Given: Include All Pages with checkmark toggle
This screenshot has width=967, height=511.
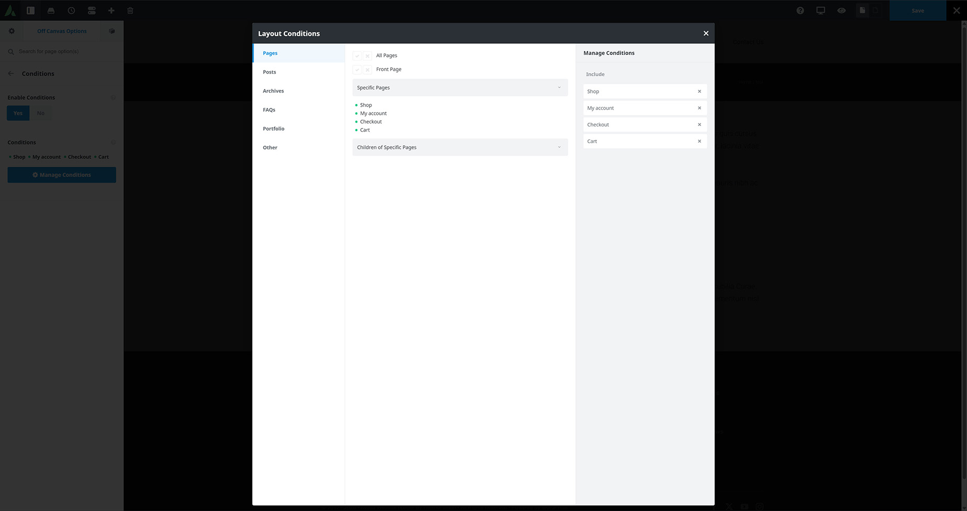Looking at the screenshot, I should [357, 56].
